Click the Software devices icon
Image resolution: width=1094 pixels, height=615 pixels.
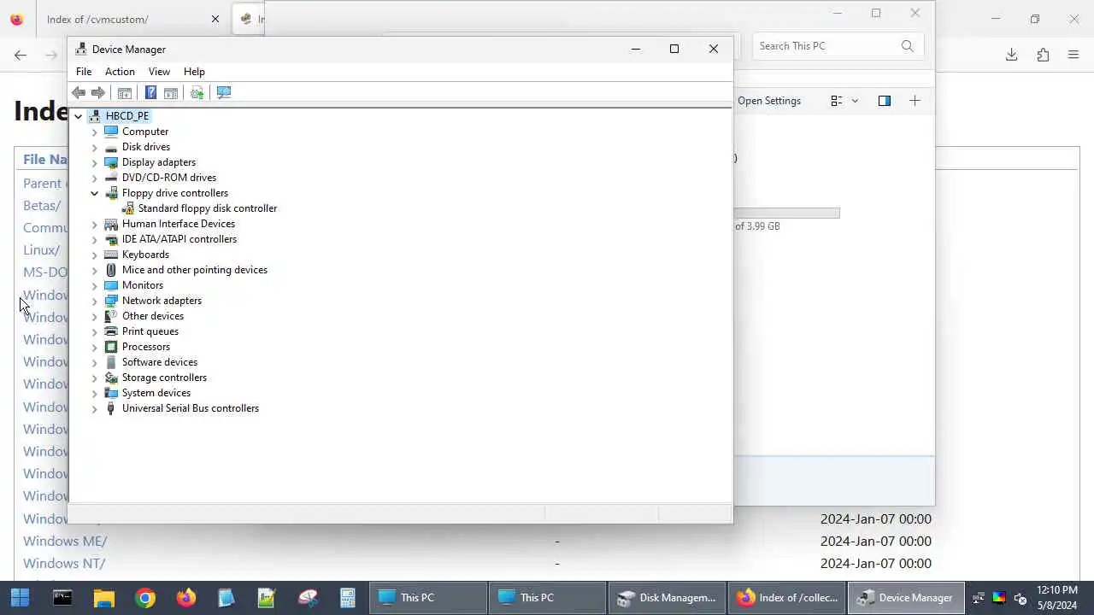click(111, 362)
